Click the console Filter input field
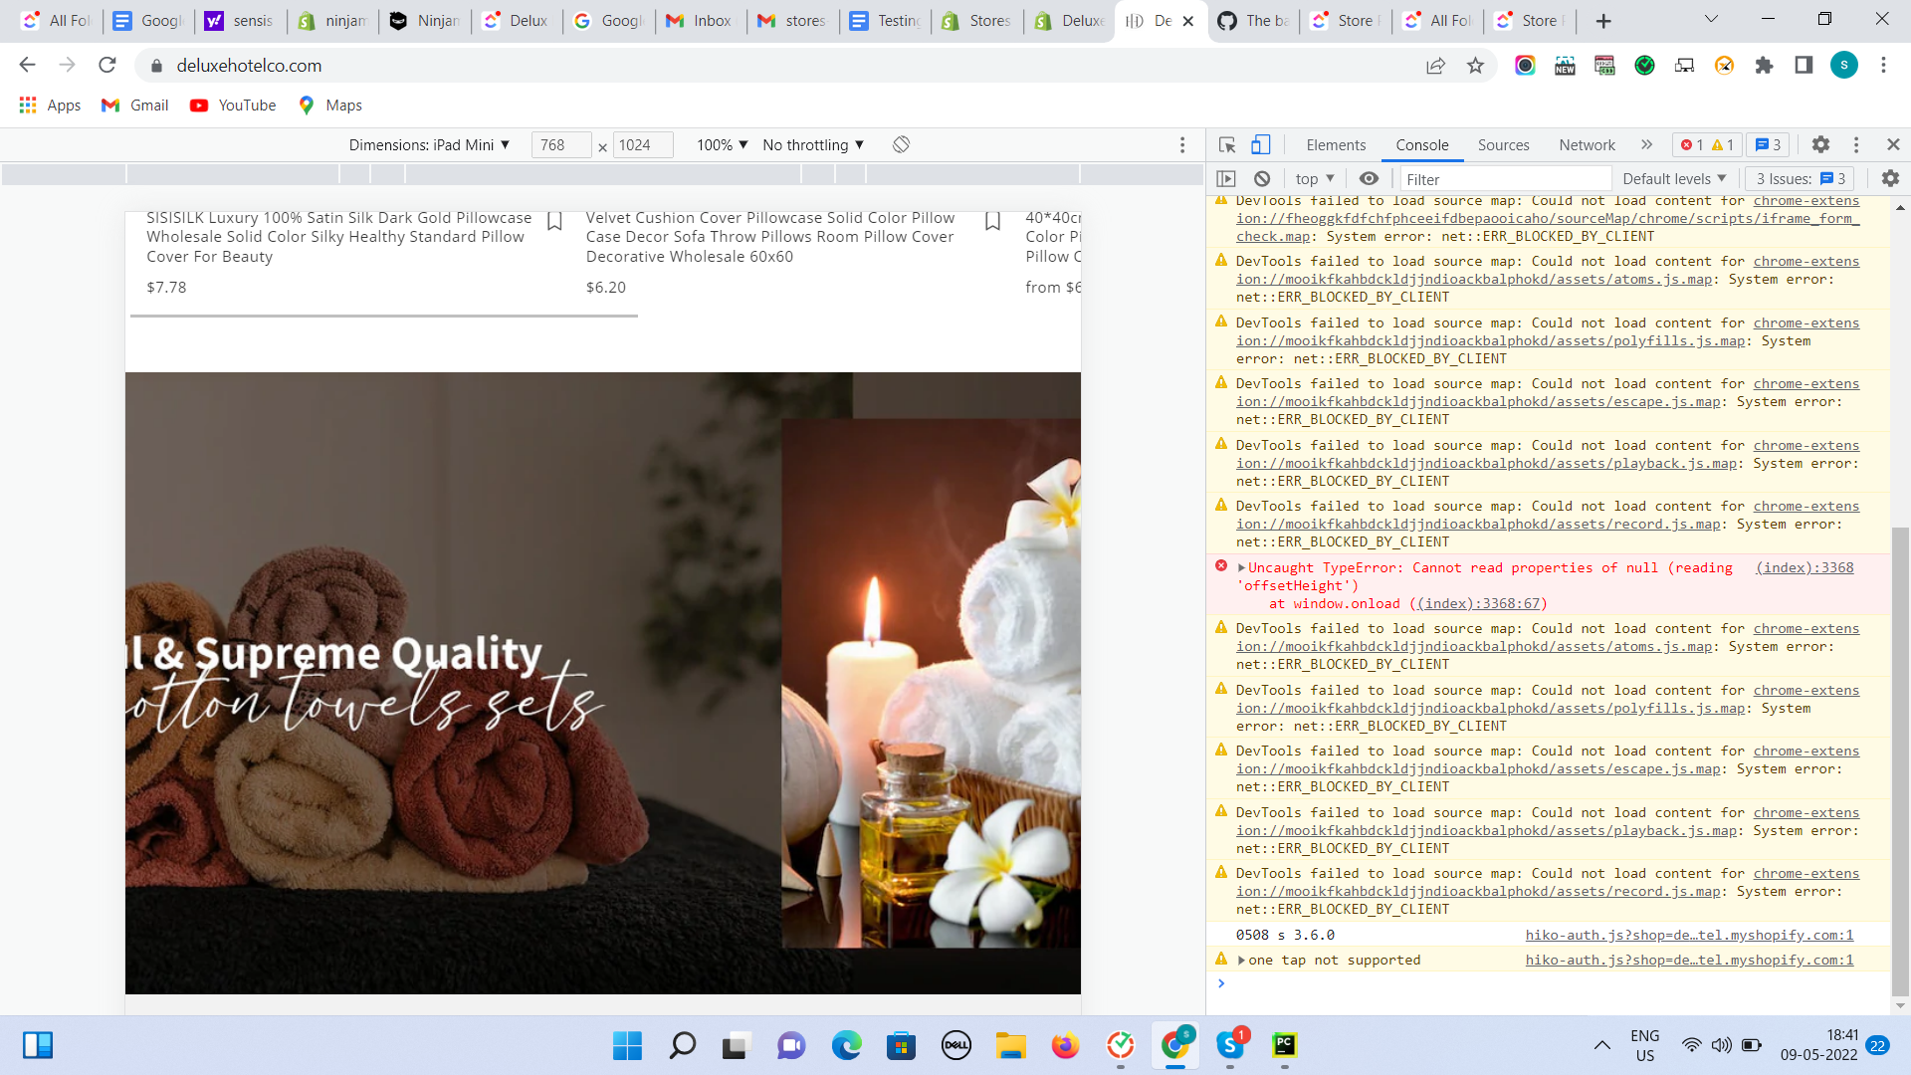The width and height of the screenshot is (1911, 1075). [x=1505, y=179]
